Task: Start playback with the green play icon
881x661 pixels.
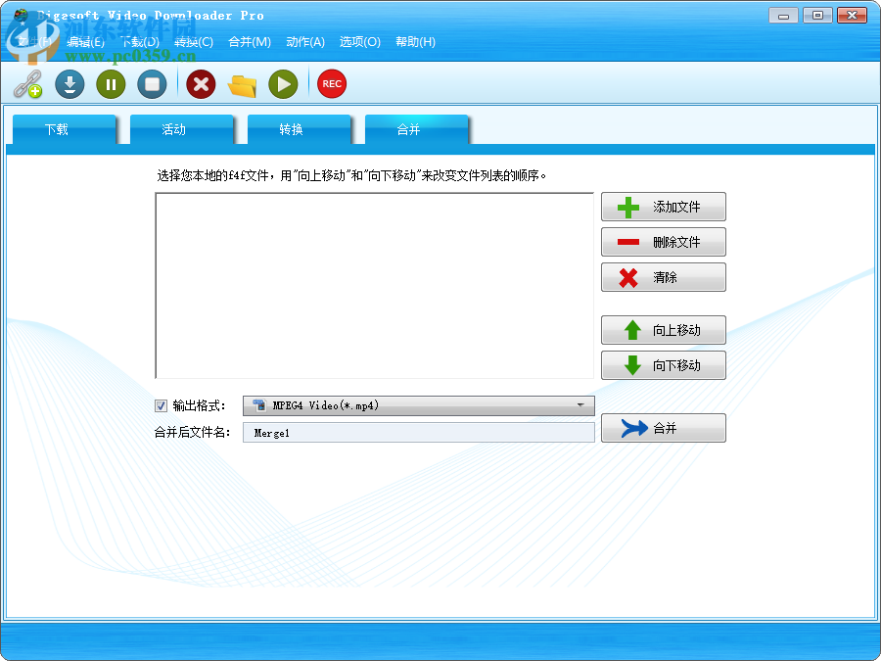Action: [x=282, y=84]
